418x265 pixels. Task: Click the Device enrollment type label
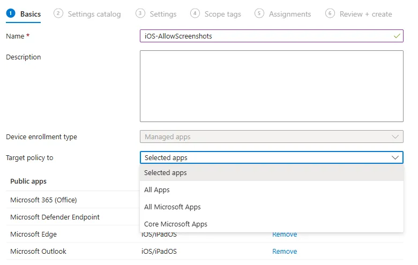coord(41,137)
